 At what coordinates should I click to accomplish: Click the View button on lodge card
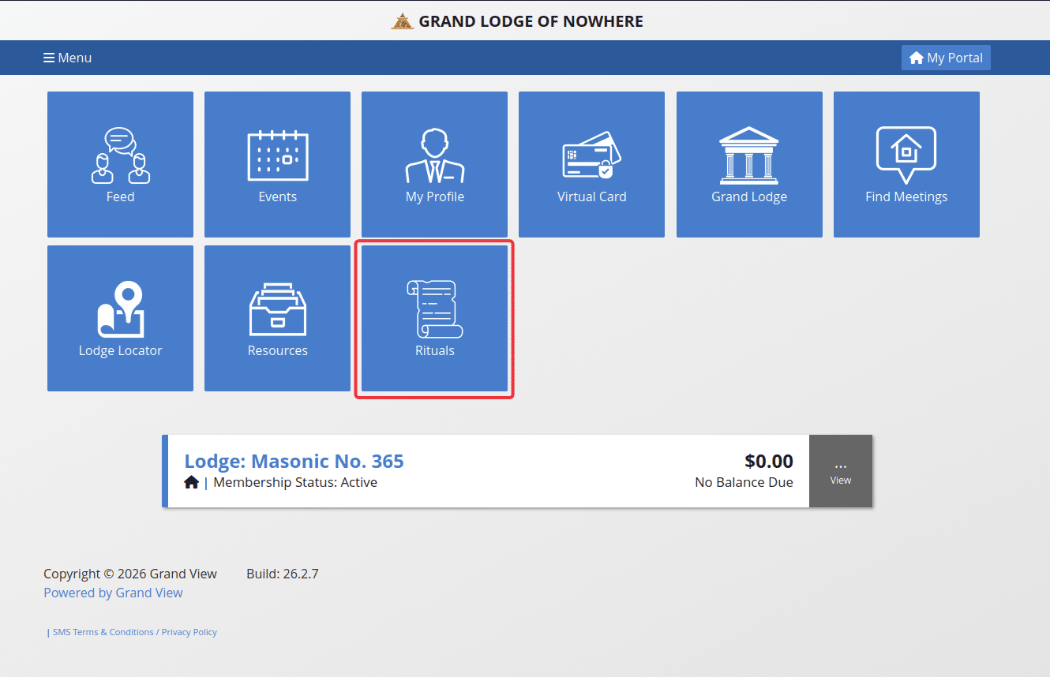[x=841, y=471]
